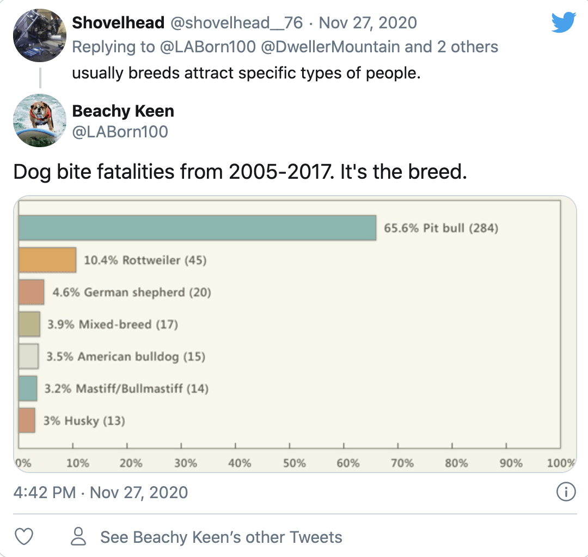Screen dimensions: 588x557
Task: Open Beachy Keen's bulldog avatar
Action: coord(40,120)
